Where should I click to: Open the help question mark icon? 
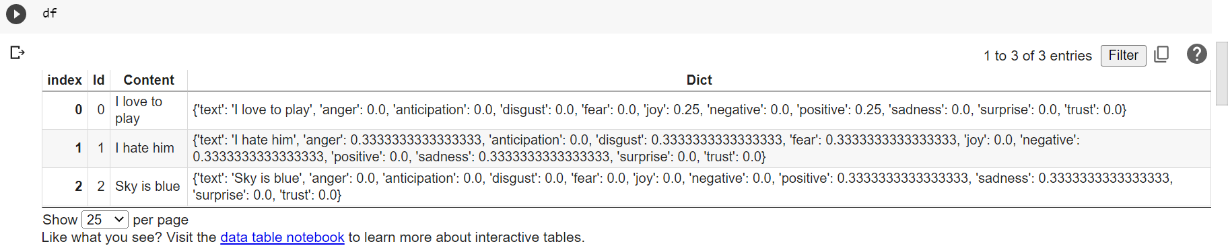(1196, 54)
